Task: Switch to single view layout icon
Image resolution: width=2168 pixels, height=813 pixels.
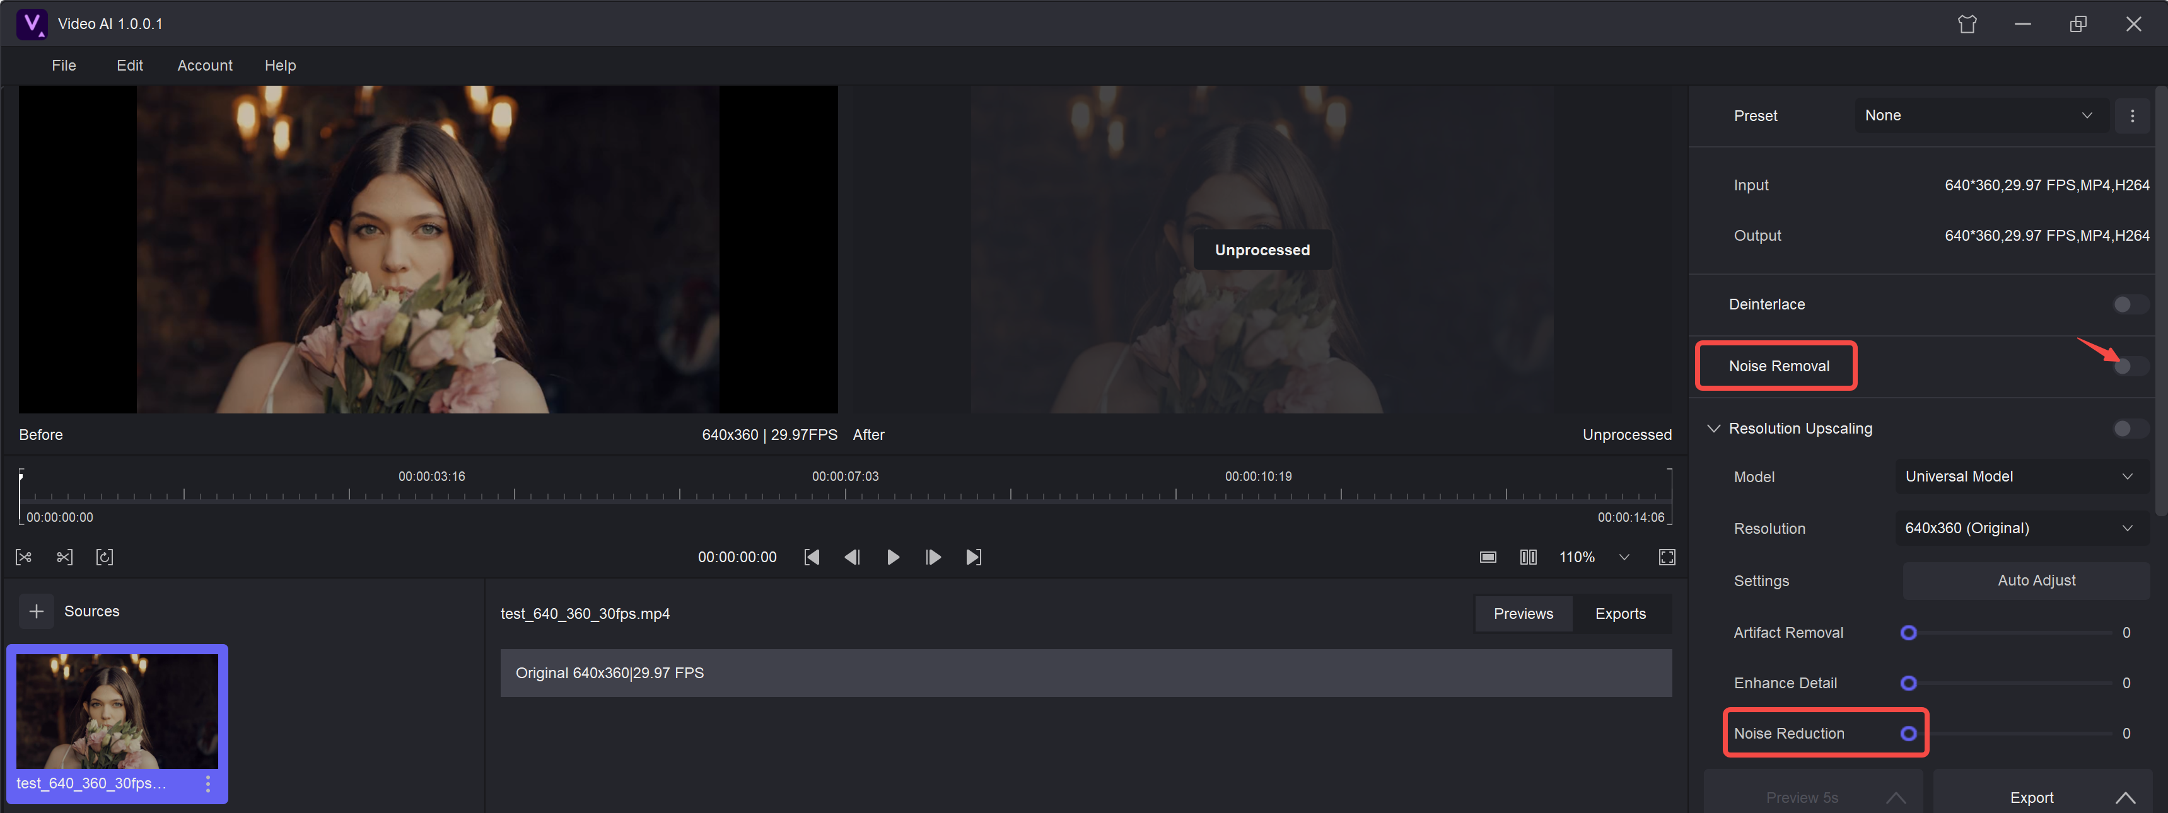Action: point(1488,557)
